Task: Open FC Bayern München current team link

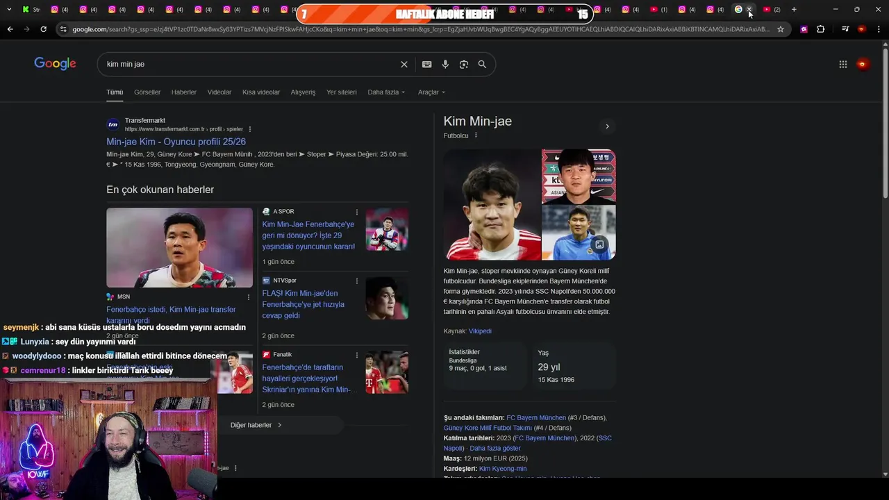Action: click(536, 418)
